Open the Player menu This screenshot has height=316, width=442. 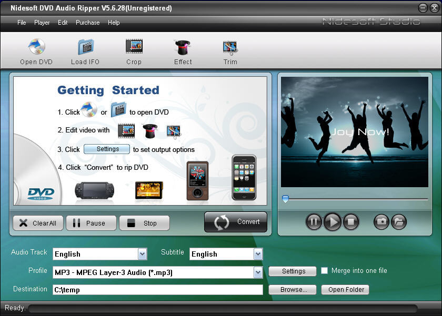pyautogui.click(x=42, y=23)
